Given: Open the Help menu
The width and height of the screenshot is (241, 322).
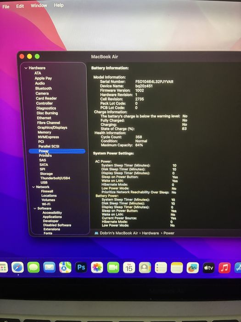Looking at the screenshot, I should (59, 5).
